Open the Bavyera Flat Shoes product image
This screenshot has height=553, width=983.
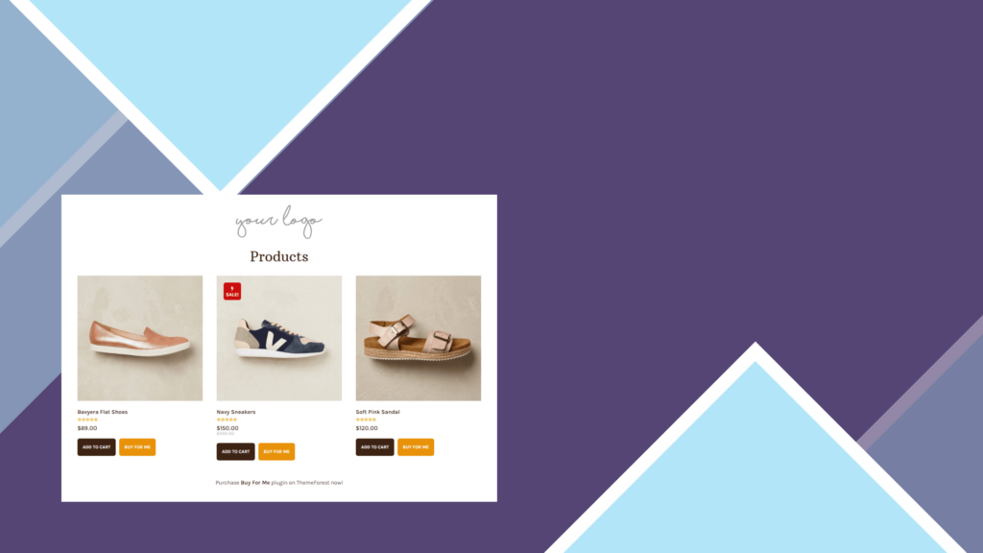140,338
